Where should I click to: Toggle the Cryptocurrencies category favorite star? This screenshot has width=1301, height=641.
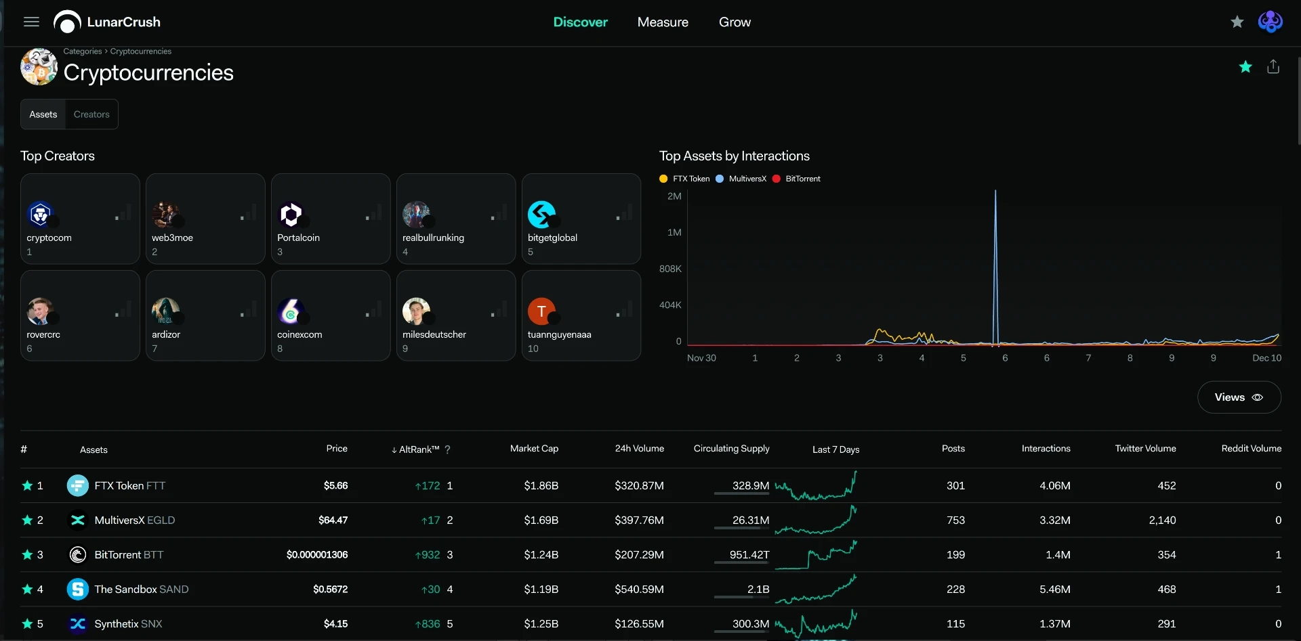(1245, 66)
